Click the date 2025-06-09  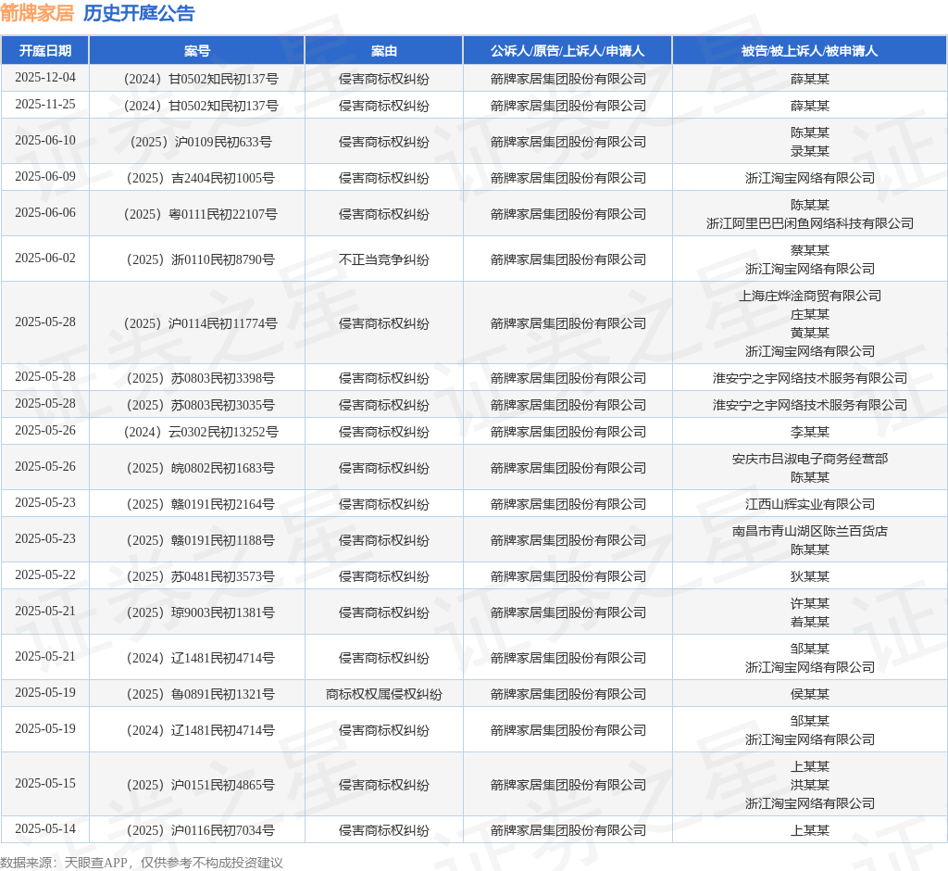click(x=45, y=177)
